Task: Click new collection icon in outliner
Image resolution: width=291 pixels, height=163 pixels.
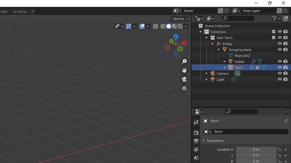Action: click(286, 19)
